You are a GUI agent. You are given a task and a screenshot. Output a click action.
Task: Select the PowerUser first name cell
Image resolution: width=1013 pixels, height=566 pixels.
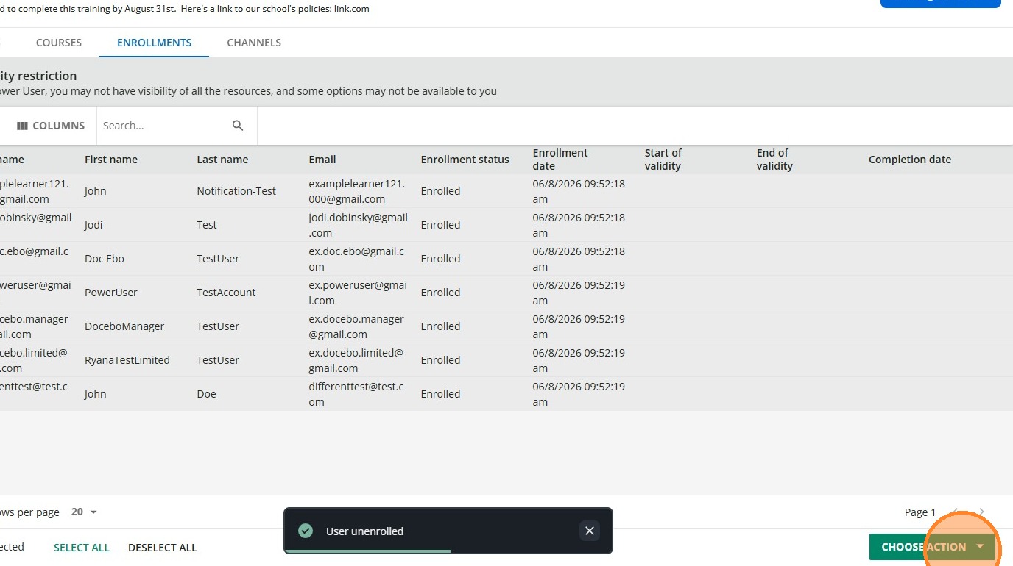(111, 293)
